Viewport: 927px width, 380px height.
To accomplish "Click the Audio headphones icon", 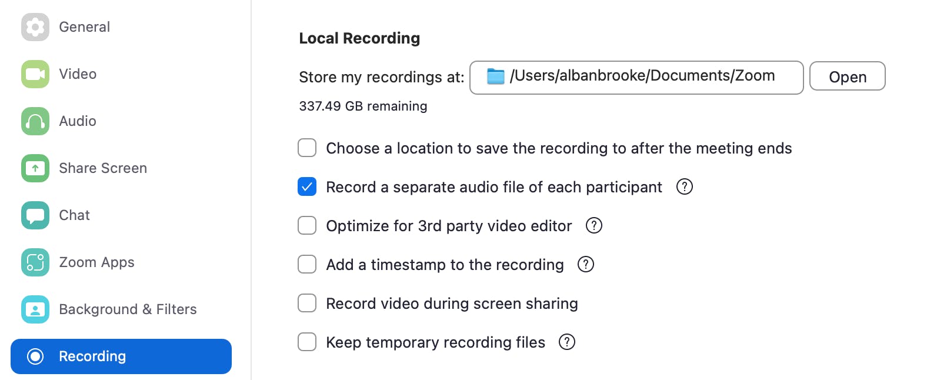I will pos(35,121).
